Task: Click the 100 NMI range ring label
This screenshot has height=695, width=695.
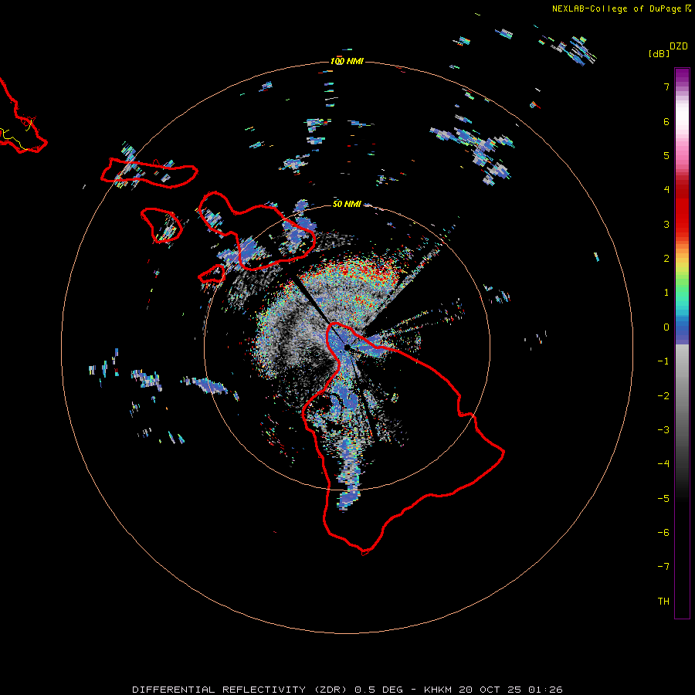Action: pos(347,61)
